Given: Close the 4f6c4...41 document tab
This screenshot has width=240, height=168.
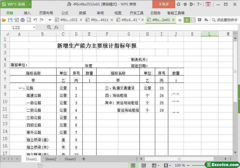Looking at the screenshot, I should [143, 20].
